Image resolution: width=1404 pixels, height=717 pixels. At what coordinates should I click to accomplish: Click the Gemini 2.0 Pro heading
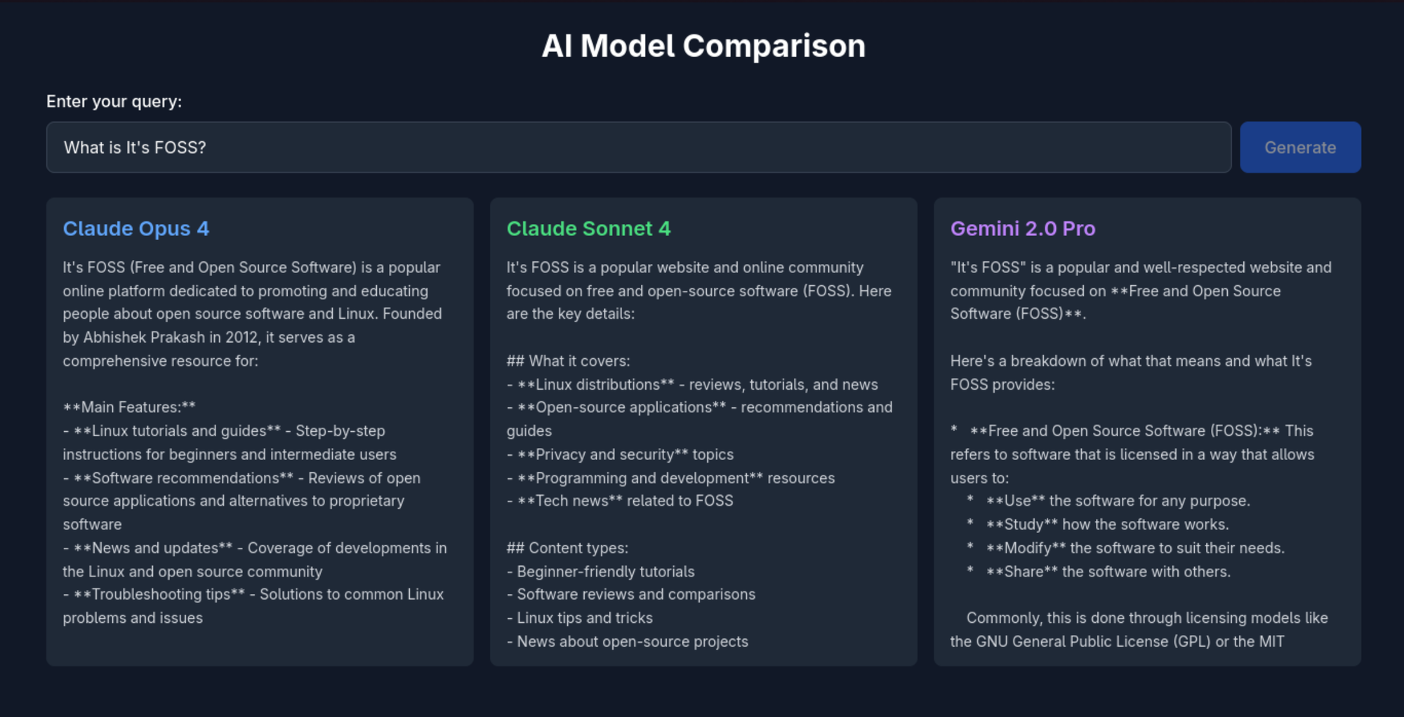click(x=1022, y=229)
